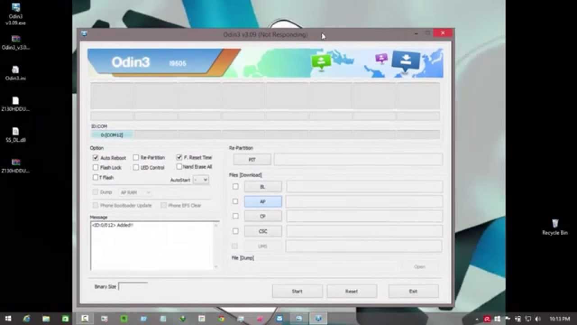
Task: Click the BL file path field
Action: point(364,186)
